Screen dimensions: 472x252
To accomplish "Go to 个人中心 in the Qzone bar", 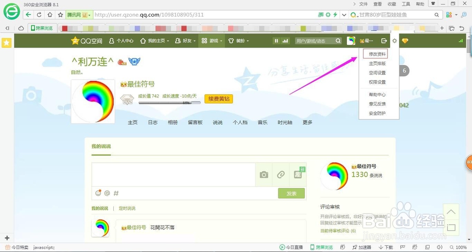I will point(121,41).
